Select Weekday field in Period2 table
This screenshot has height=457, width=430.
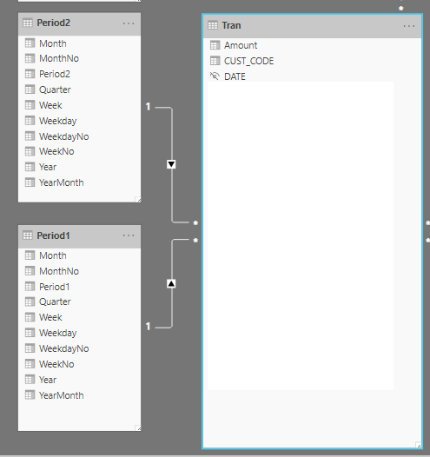coord(58,121)
